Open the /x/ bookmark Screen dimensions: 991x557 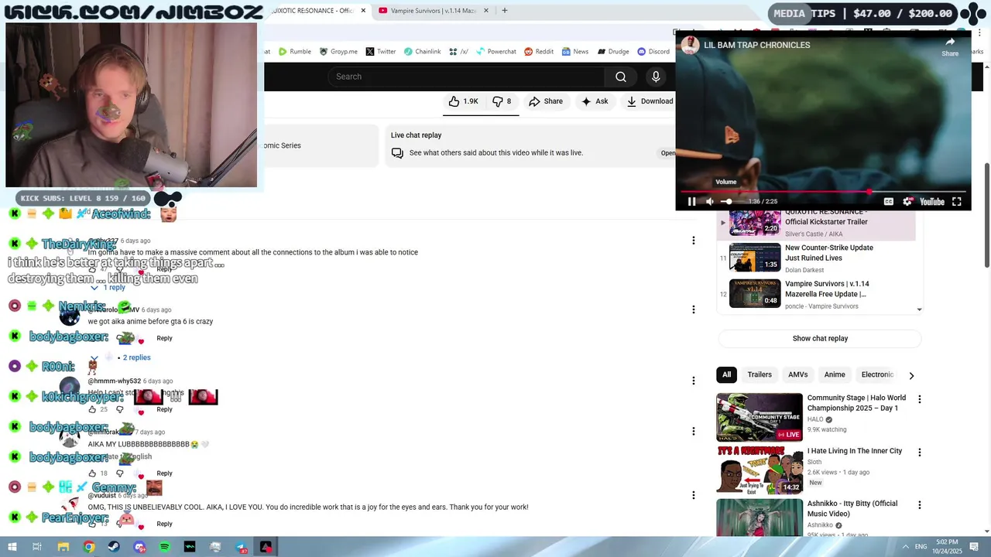[458, 52]
